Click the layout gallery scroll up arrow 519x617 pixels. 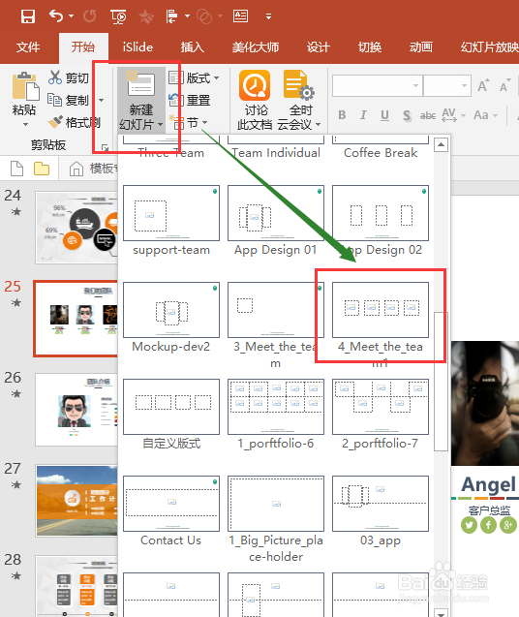(442, 145)
